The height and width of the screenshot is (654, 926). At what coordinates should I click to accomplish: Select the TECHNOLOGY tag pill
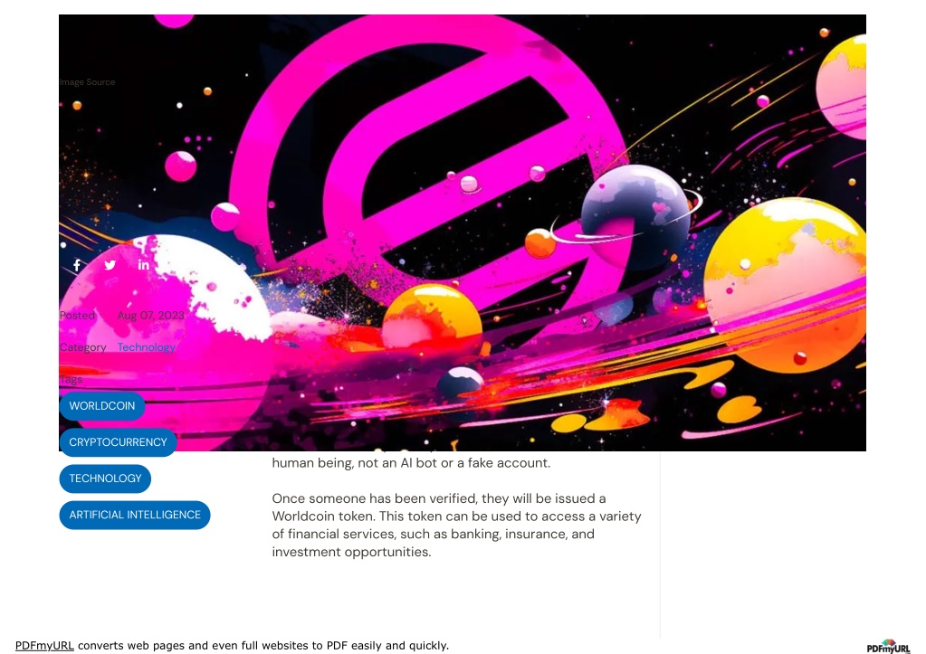point(105,479)
